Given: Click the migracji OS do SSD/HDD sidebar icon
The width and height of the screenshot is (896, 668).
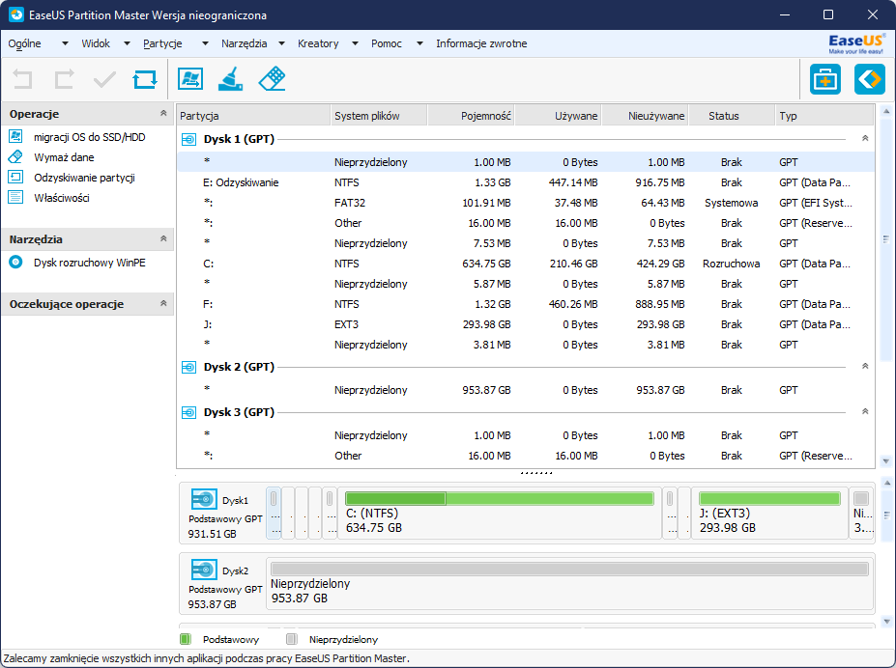Looking at the screenshot, I should point(16,136).
